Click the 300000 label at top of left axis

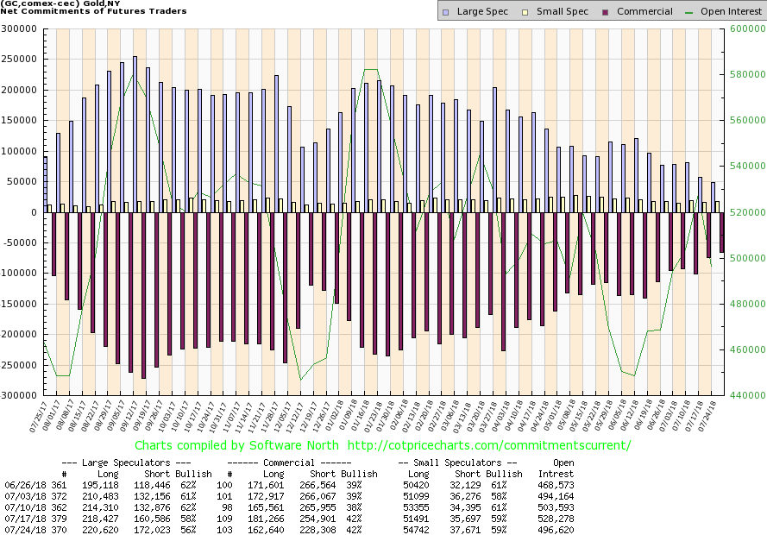pos(20,28)
